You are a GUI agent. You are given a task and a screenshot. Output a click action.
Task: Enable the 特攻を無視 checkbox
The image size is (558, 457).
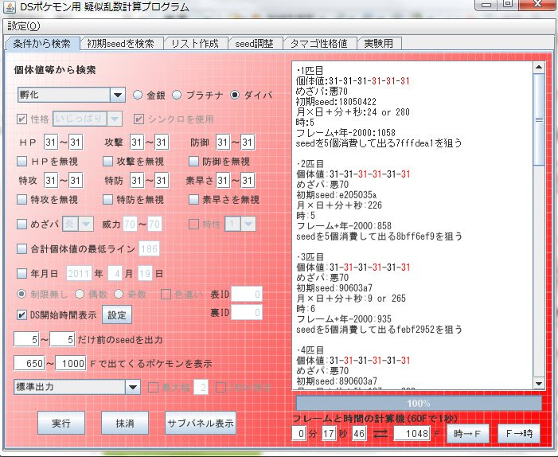[x=21, y=199]
